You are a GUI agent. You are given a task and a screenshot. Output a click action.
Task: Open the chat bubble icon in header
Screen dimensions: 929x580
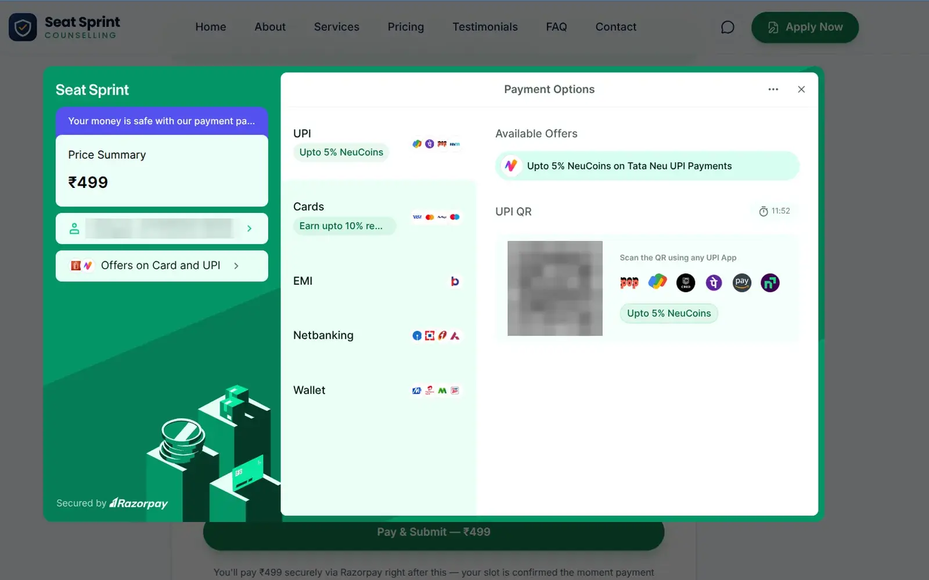pyautogui.click(x=728, y=27)
